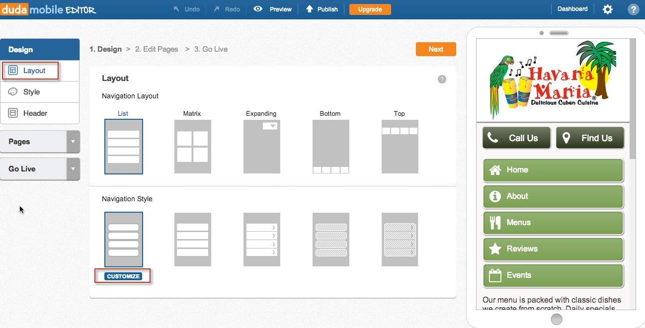645x328 pixels.
Task: Click the Layout sidebar icon
Action: coord(13,71)
